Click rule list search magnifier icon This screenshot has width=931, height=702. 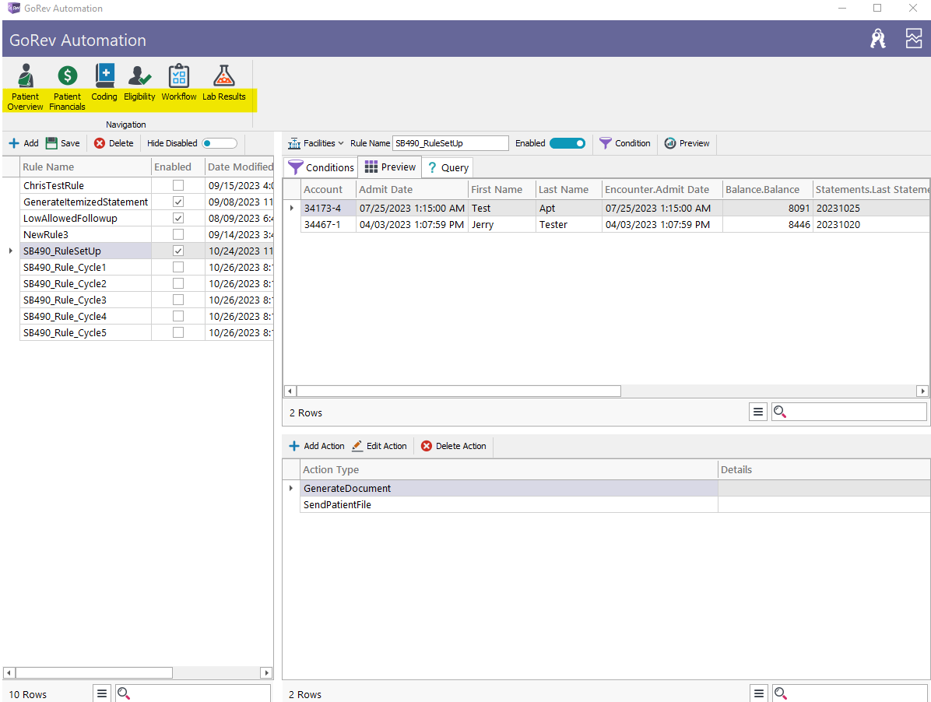pos(124,693)
